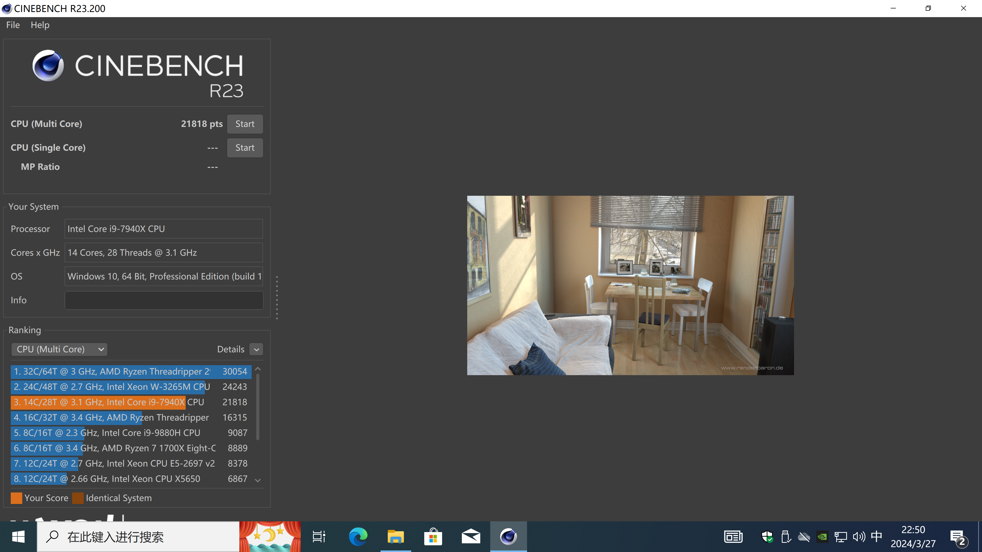
Task: Click the Cinebench logo sphere icon
Action: [x=48, y=65]
